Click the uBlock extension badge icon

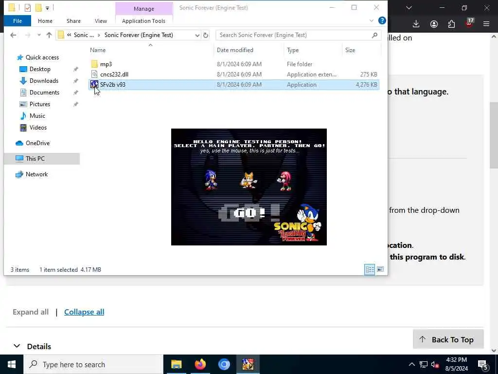pyautogui.click(x=469, y=23)
